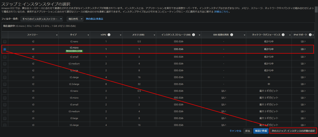Open the すべてのインスタンスファミリー filter dropdown
Screen dimensions: 318x137
(42, 19)
